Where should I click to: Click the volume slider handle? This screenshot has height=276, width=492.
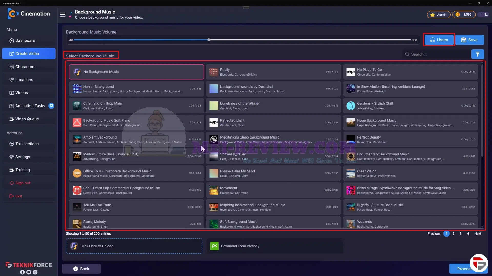pos(209,40)
